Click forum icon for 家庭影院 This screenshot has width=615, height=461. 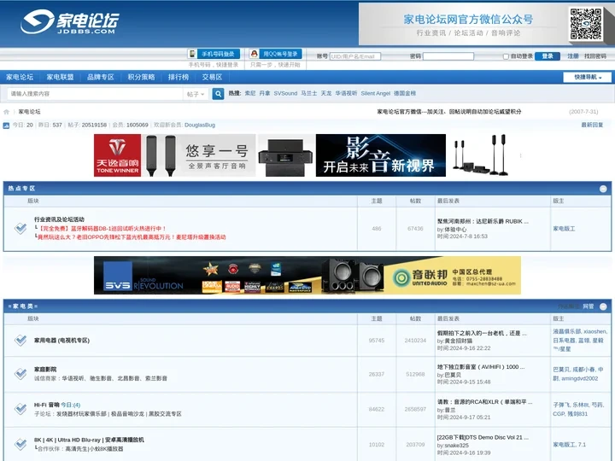click(20, 374)
